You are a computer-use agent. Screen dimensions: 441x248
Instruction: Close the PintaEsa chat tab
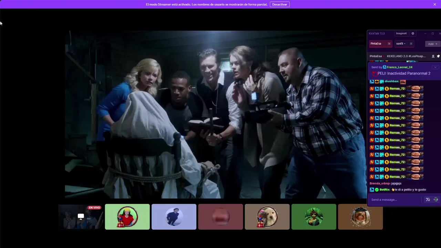[389, 44]
